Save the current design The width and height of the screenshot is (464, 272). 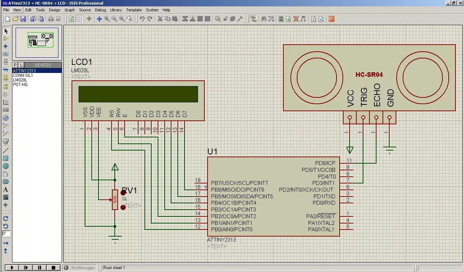(x=23, y=19)
